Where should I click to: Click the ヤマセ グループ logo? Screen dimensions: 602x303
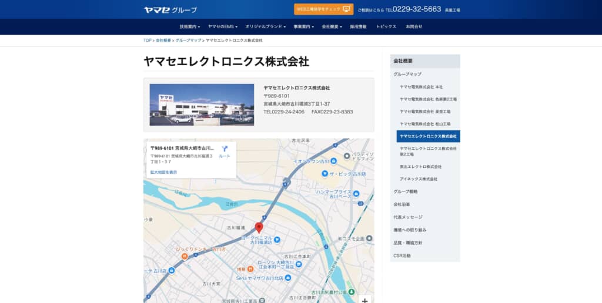170,10
